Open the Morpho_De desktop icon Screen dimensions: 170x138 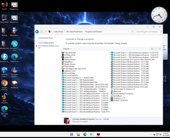coord(4,45)
